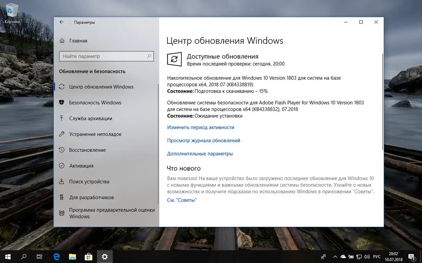Open Task View on the taskbar
Image resolution: width=422 pixels, height=263 pixels.
pos(39,256)
